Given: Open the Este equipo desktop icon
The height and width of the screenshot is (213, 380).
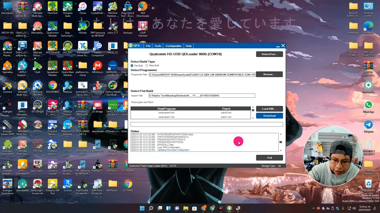Looking at the screenshot, I should pos(7,8).
